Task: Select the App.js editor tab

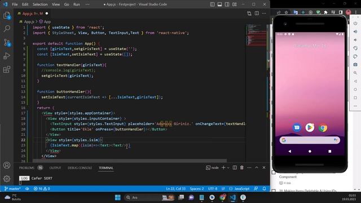Action: point(33,14)
